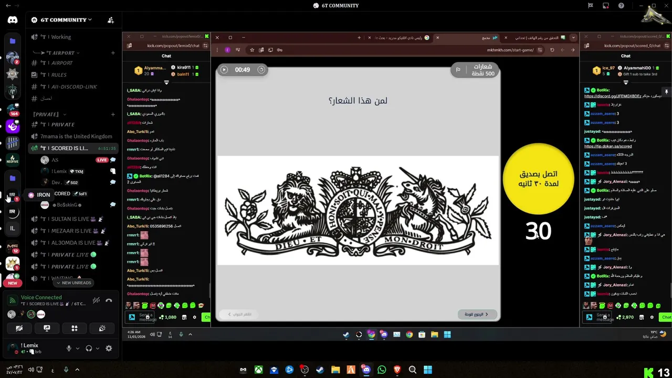Toggle noise suppression in the voice panel

pyautogui.click(x=96, y=301)
